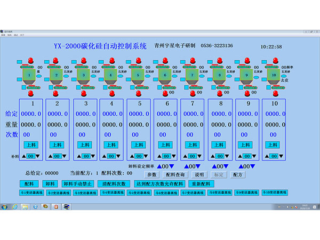This screenshot has width=320, height=240.
Task: Open 配料查询 batching query
Action: (174, 174)
